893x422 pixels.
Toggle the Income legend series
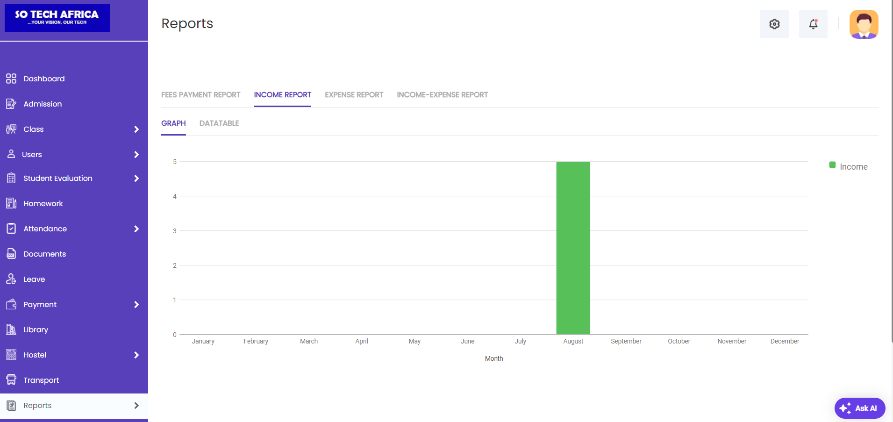pyautogui.click(x=848, y=166)
